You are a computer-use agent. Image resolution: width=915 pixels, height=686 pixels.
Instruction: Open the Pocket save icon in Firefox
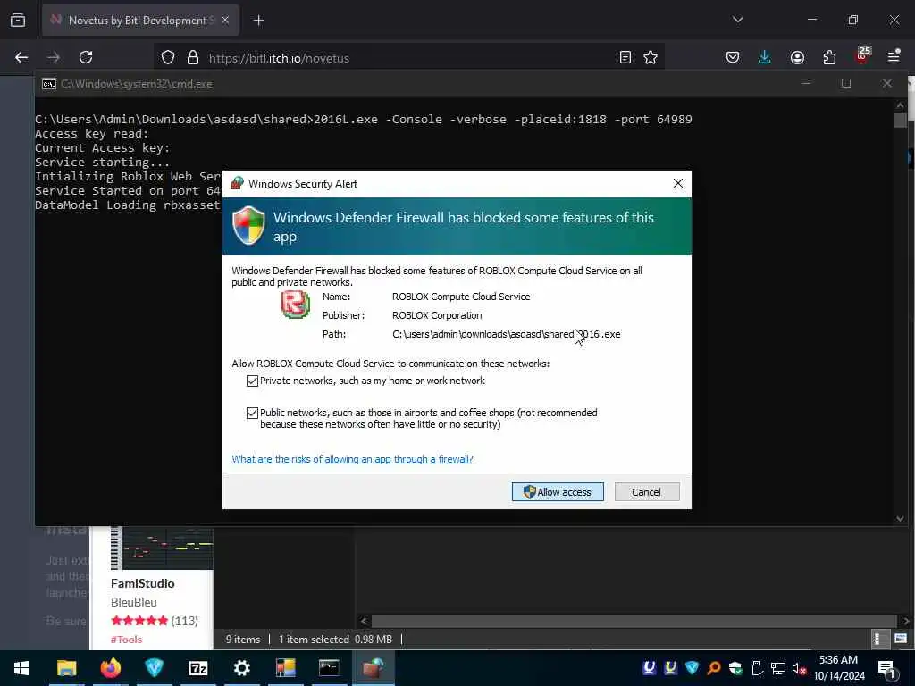(733, 57)
